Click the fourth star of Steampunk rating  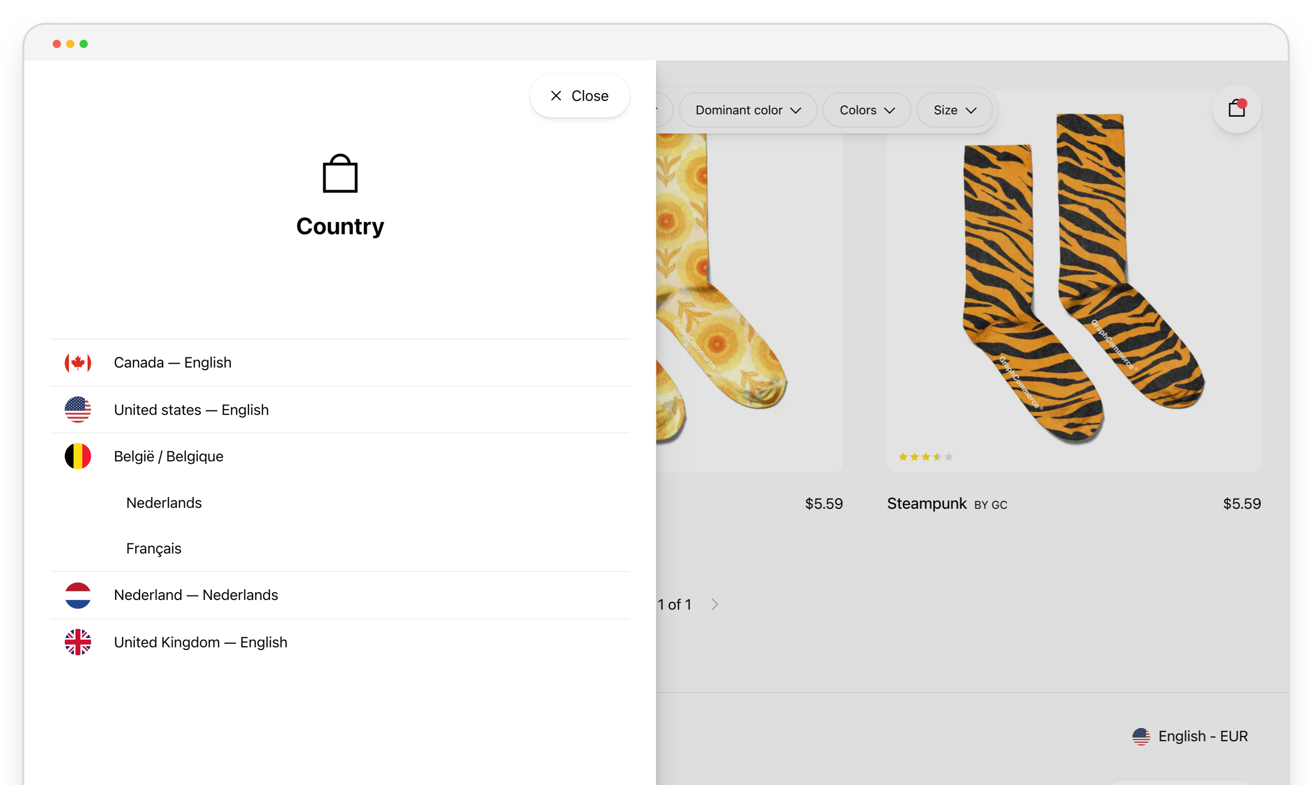(x=938, y=457)
